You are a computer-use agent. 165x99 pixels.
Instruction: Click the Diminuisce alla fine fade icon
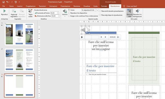(x=36, y=16)
